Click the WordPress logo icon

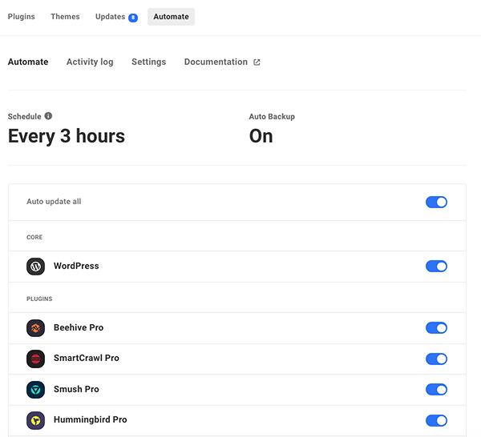pyautogui.click(x=35, y=267)
